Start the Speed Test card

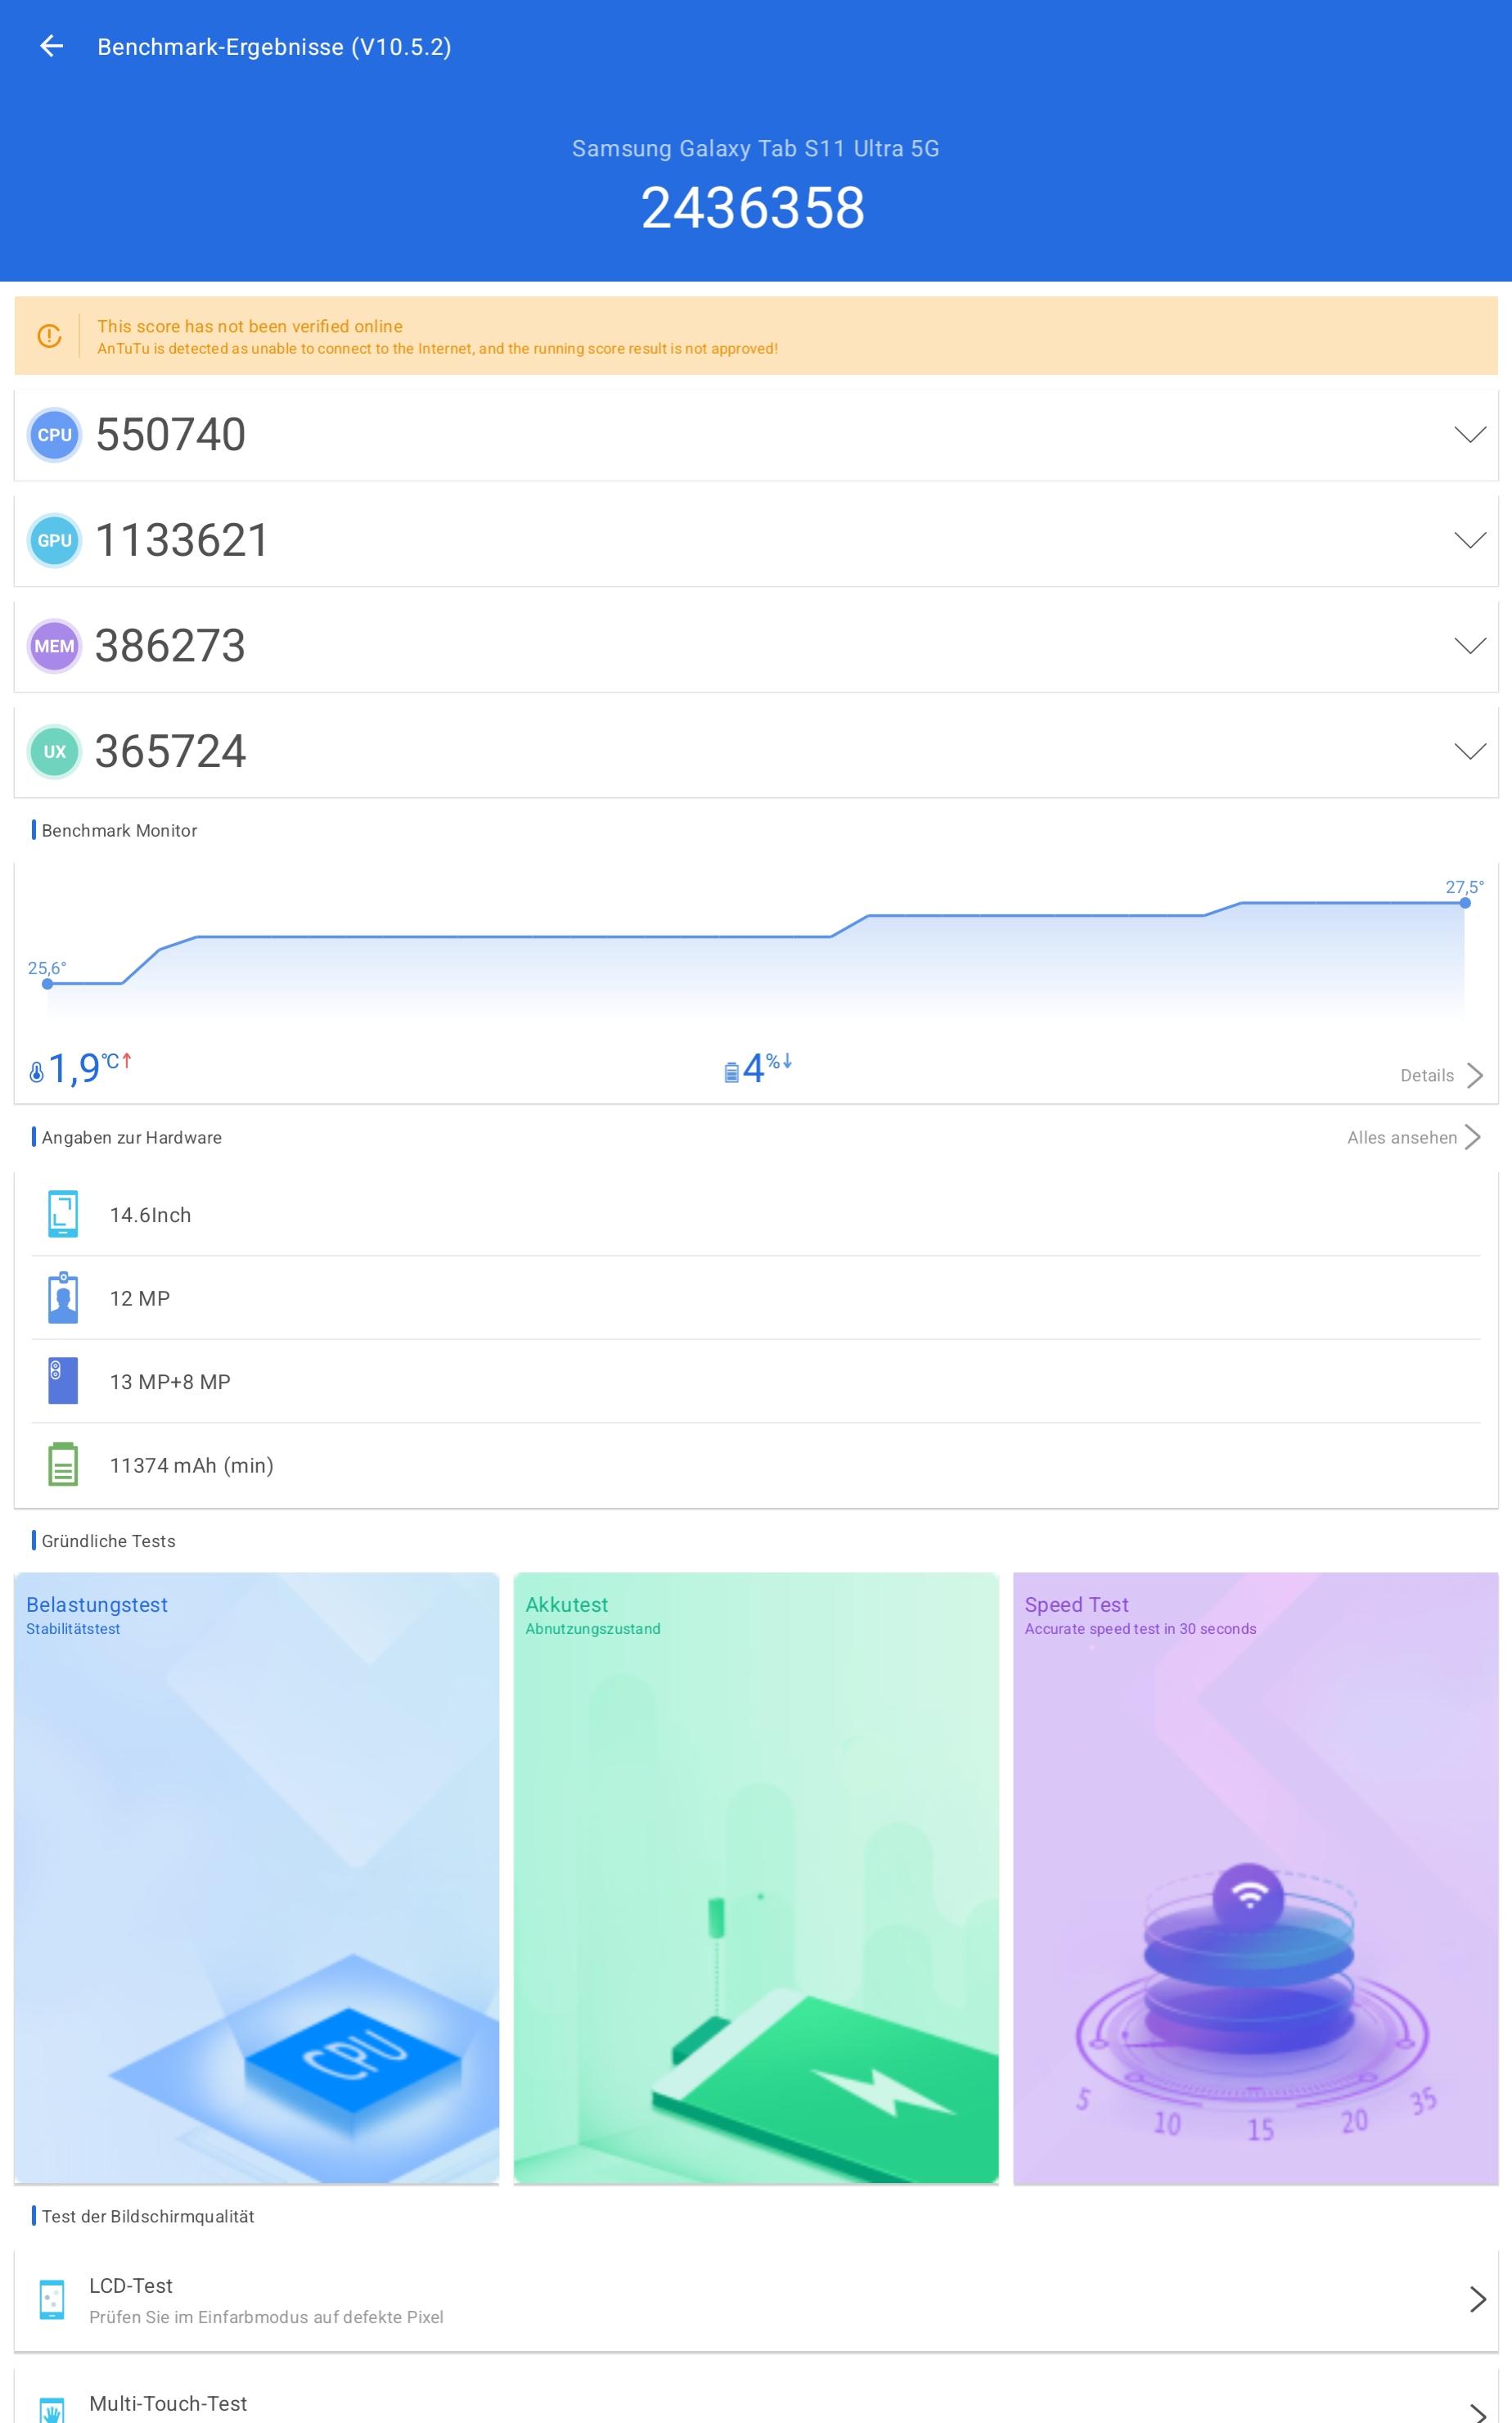click(x=1255, y=1878)
